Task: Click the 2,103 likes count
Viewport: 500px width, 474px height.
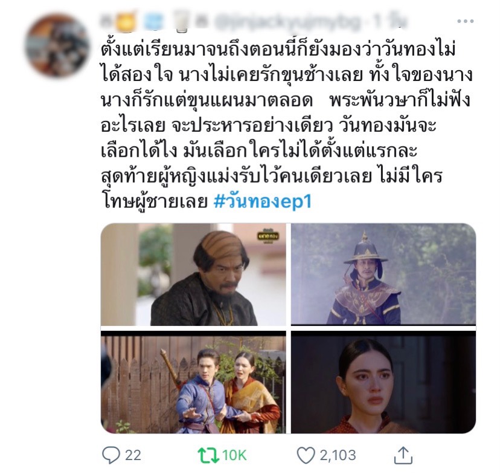Action: click(x=338, y=455)
